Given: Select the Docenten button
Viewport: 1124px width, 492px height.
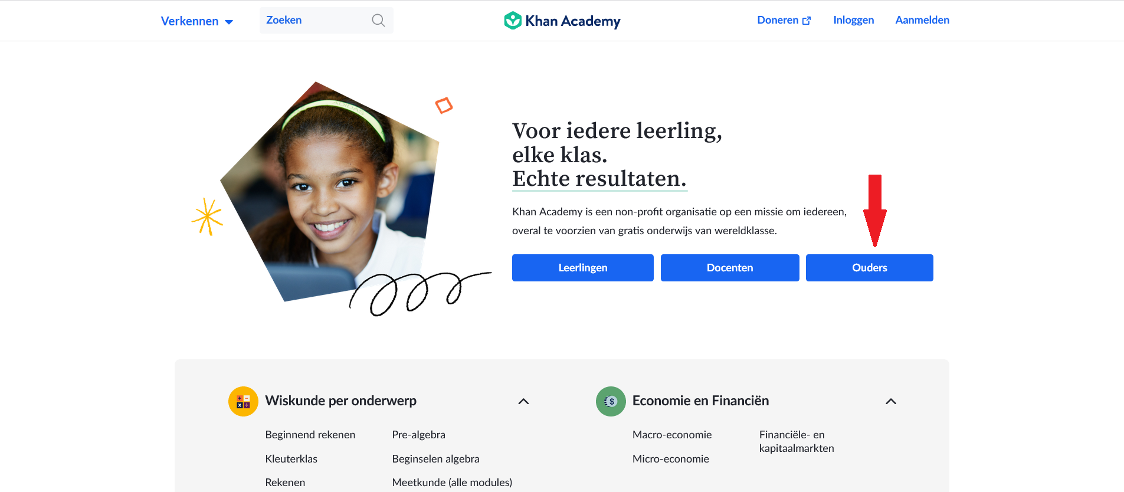Looking at the screenshot, I should pyautogui.click(x=730, y=268).
